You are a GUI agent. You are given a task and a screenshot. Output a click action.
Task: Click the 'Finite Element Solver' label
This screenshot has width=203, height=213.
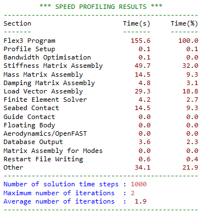click(x=45, y=100)
